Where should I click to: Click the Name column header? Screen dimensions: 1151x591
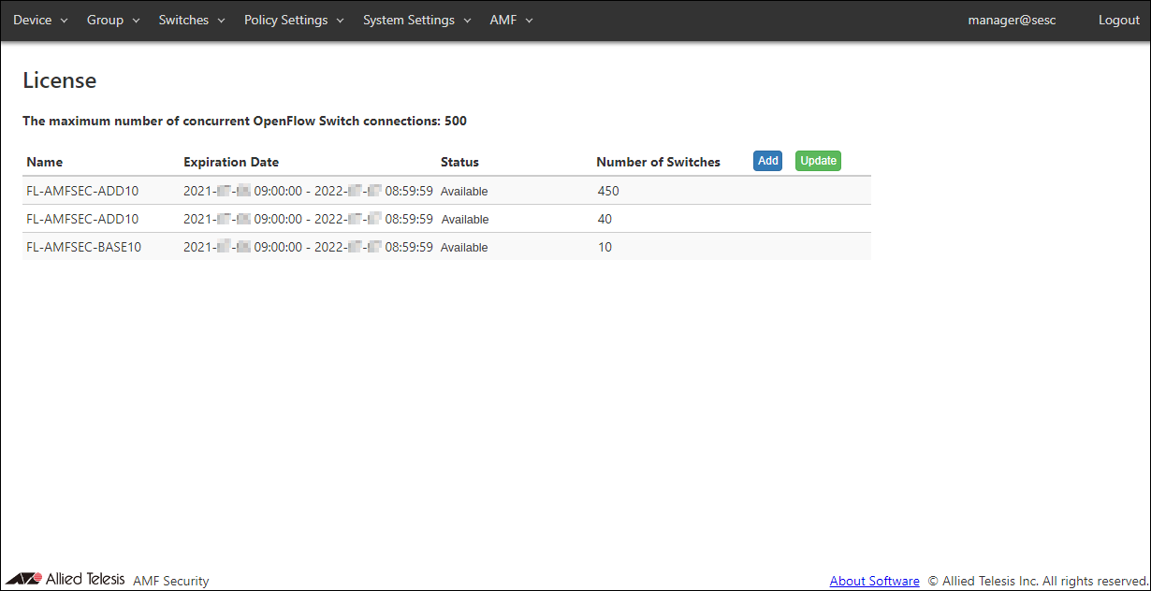[x=45, y=162]
